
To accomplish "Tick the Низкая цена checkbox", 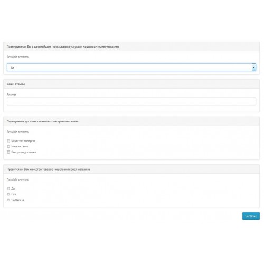I will tap(8, 146).
